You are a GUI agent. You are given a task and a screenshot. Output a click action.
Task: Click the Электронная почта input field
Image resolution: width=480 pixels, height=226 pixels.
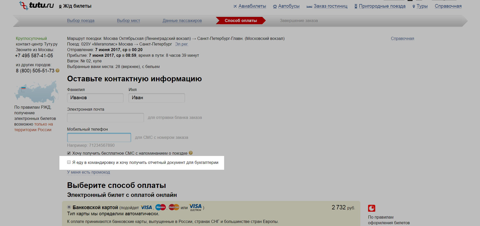tap(105, 118)
